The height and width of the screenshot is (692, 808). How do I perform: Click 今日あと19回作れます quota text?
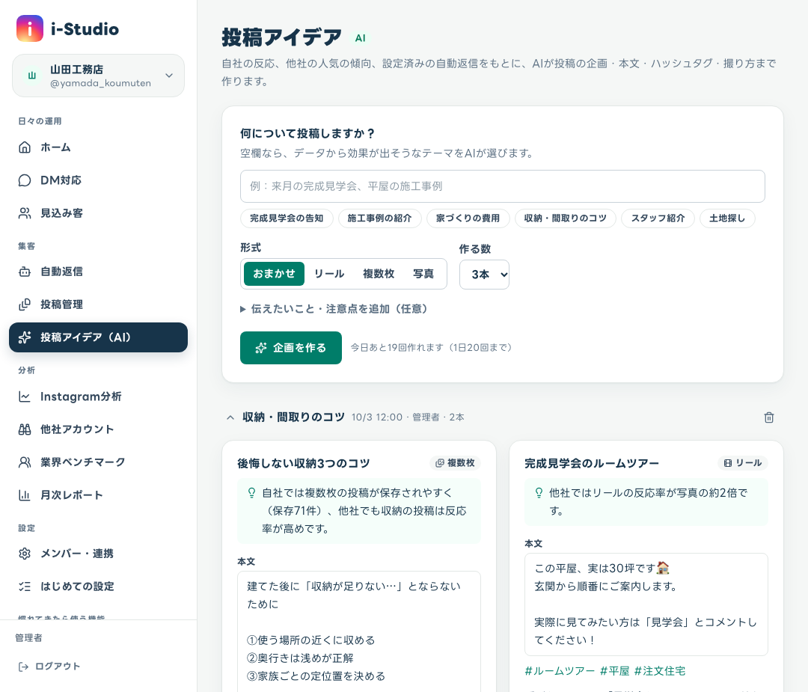pyautogui.click(x=432, y=348)
